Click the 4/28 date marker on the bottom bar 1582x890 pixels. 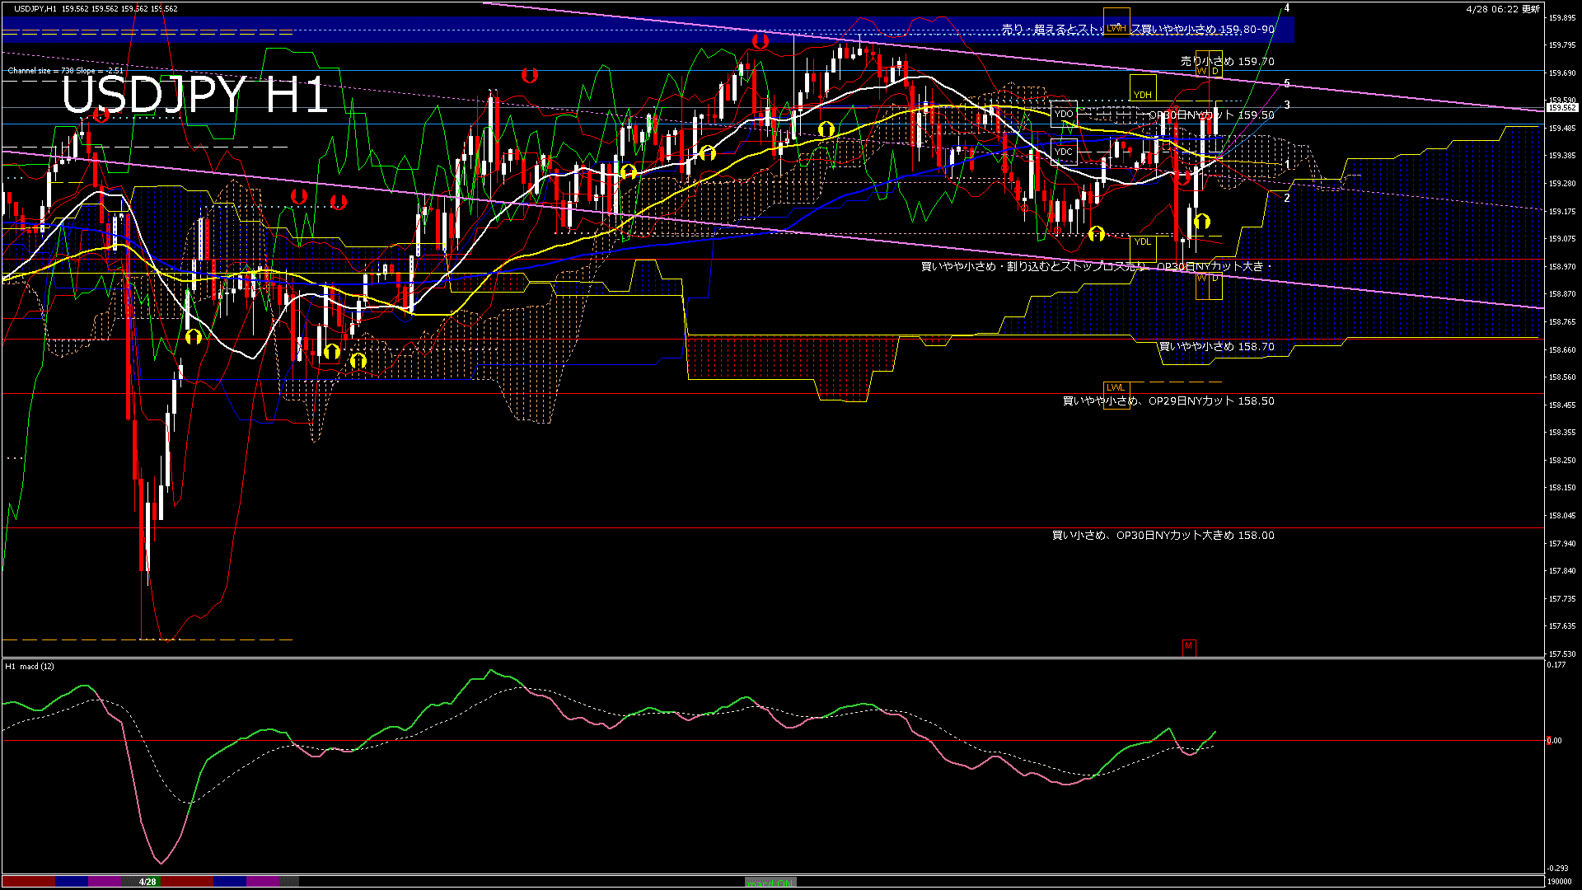(147, 882)
